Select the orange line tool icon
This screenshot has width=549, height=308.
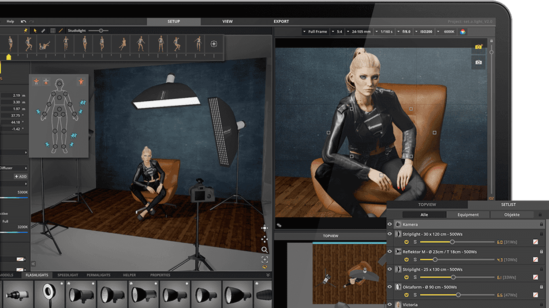(61, 31)
